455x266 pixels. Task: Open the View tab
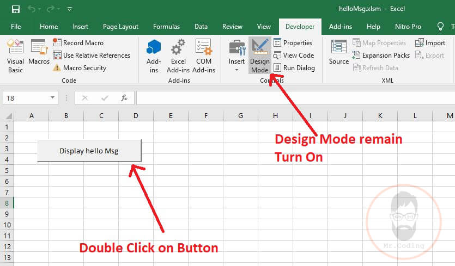pyautogui.click(x=264, y=27)
